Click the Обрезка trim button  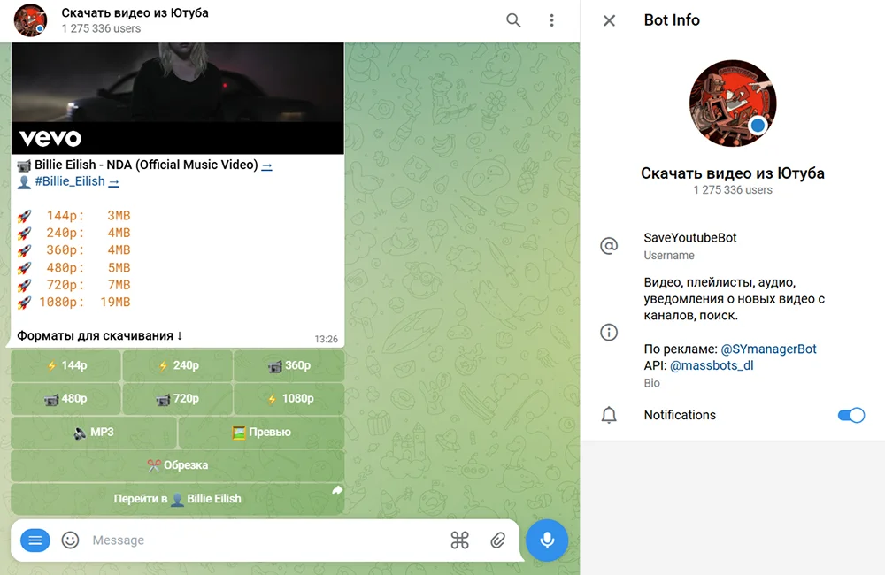point(178,465)
